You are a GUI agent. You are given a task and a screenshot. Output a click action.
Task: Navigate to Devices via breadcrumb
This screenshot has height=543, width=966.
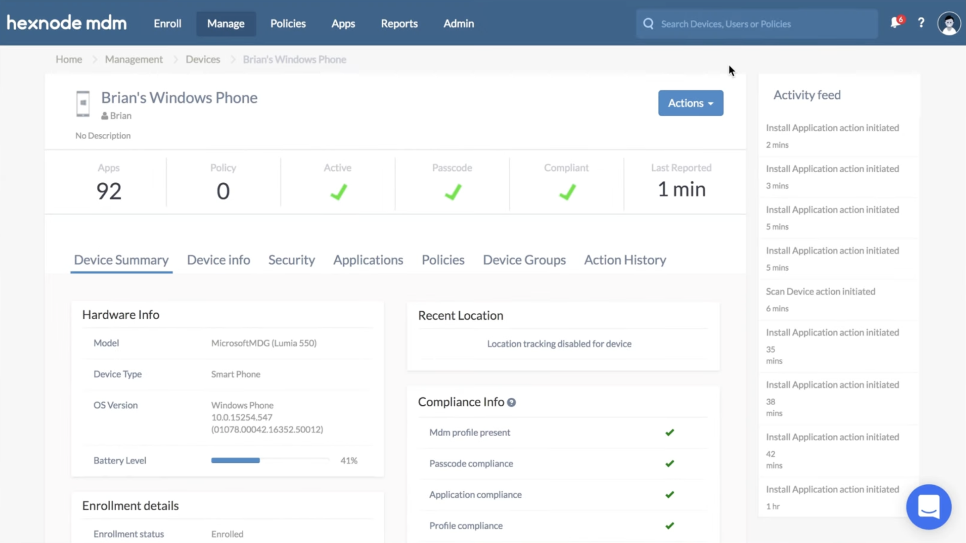coord(203,59)
